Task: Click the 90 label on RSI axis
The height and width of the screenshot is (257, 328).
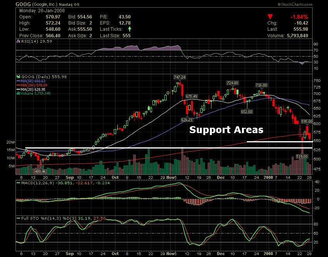Action: (x=316, y=44)
